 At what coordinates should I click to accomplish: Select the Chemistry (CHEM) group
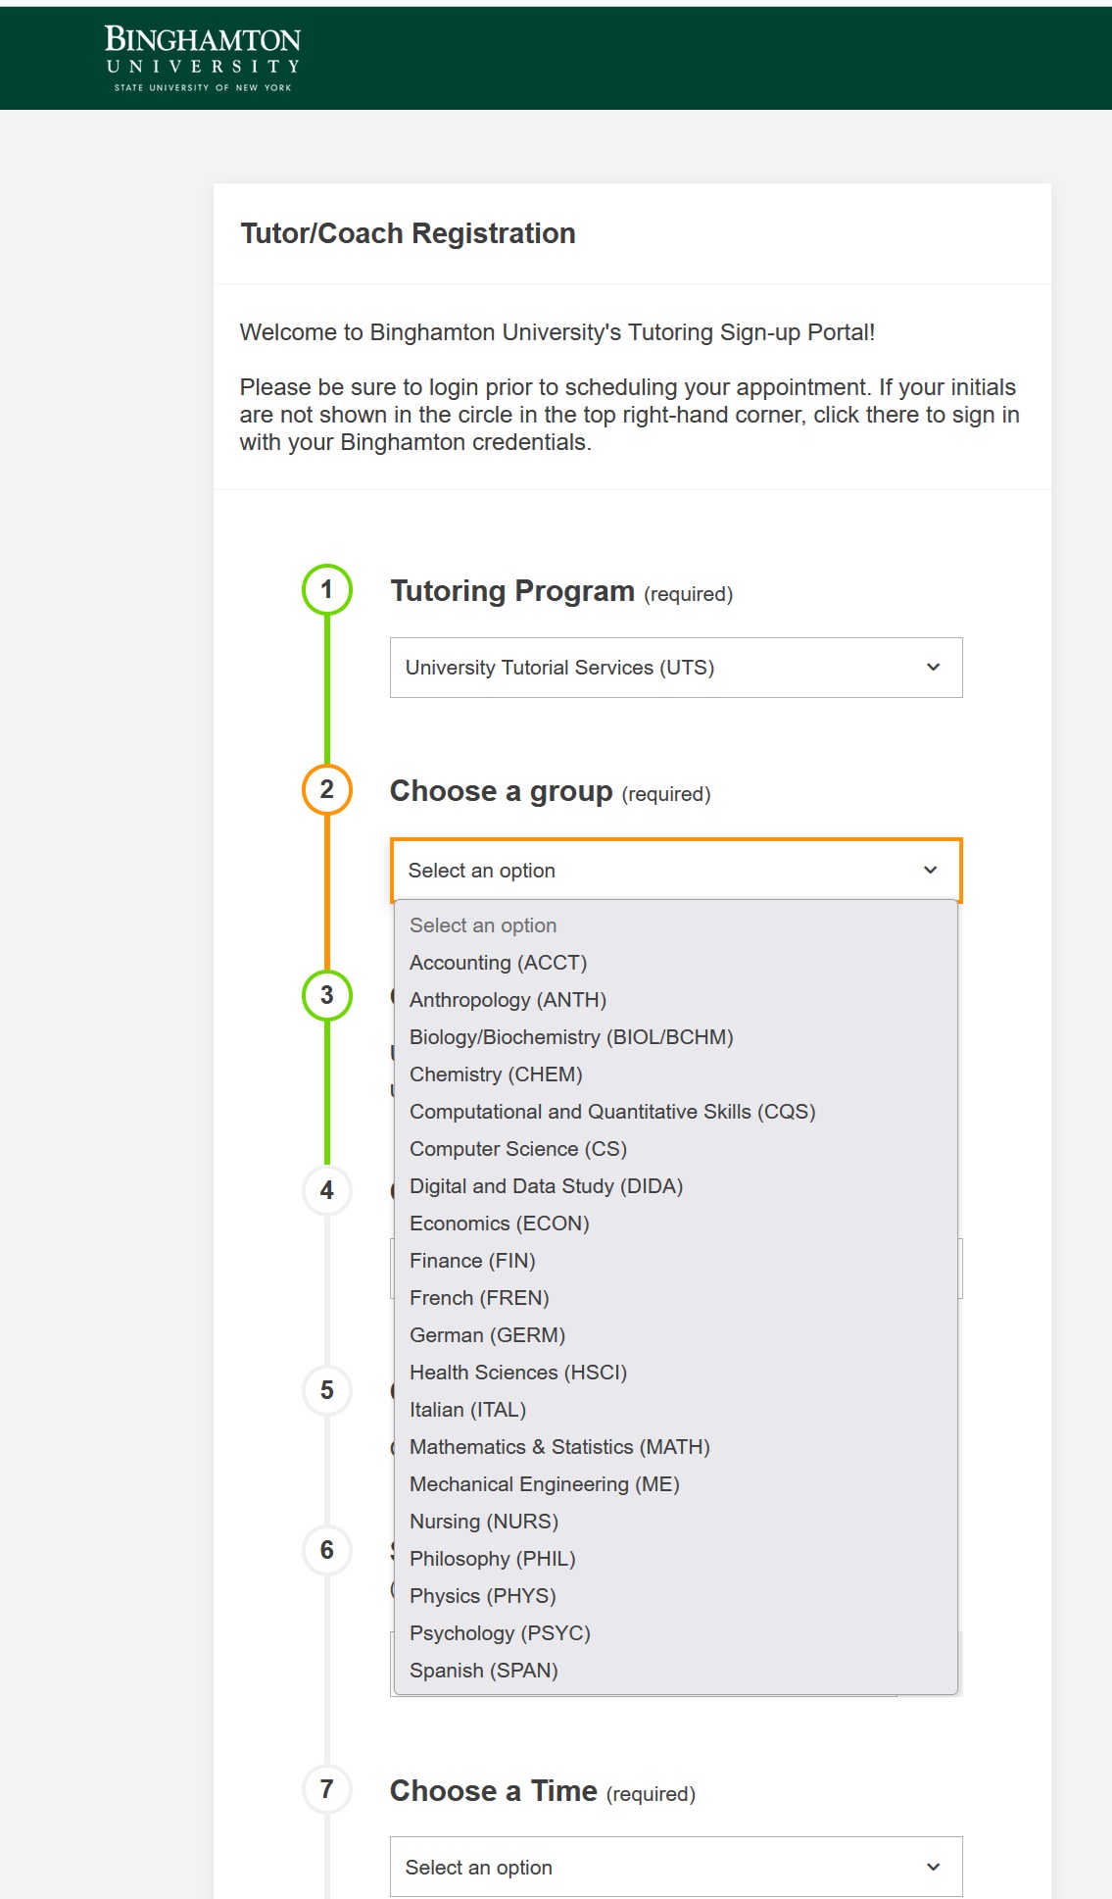tap(496, 1074)
